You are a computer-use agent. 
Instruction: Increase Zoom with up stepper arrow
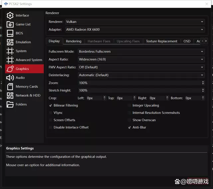tap(203, 82)
